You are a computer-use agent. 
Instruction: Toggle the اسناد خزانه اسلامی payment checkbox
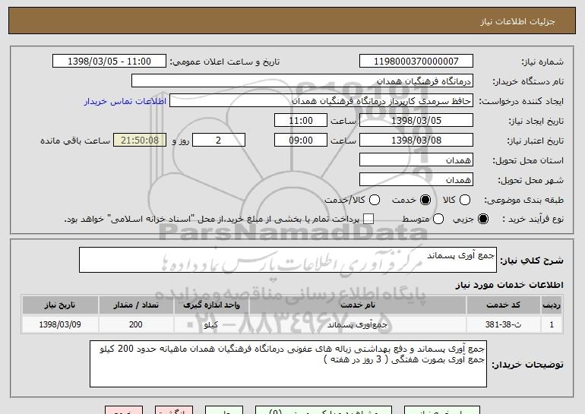click(368, 219)
